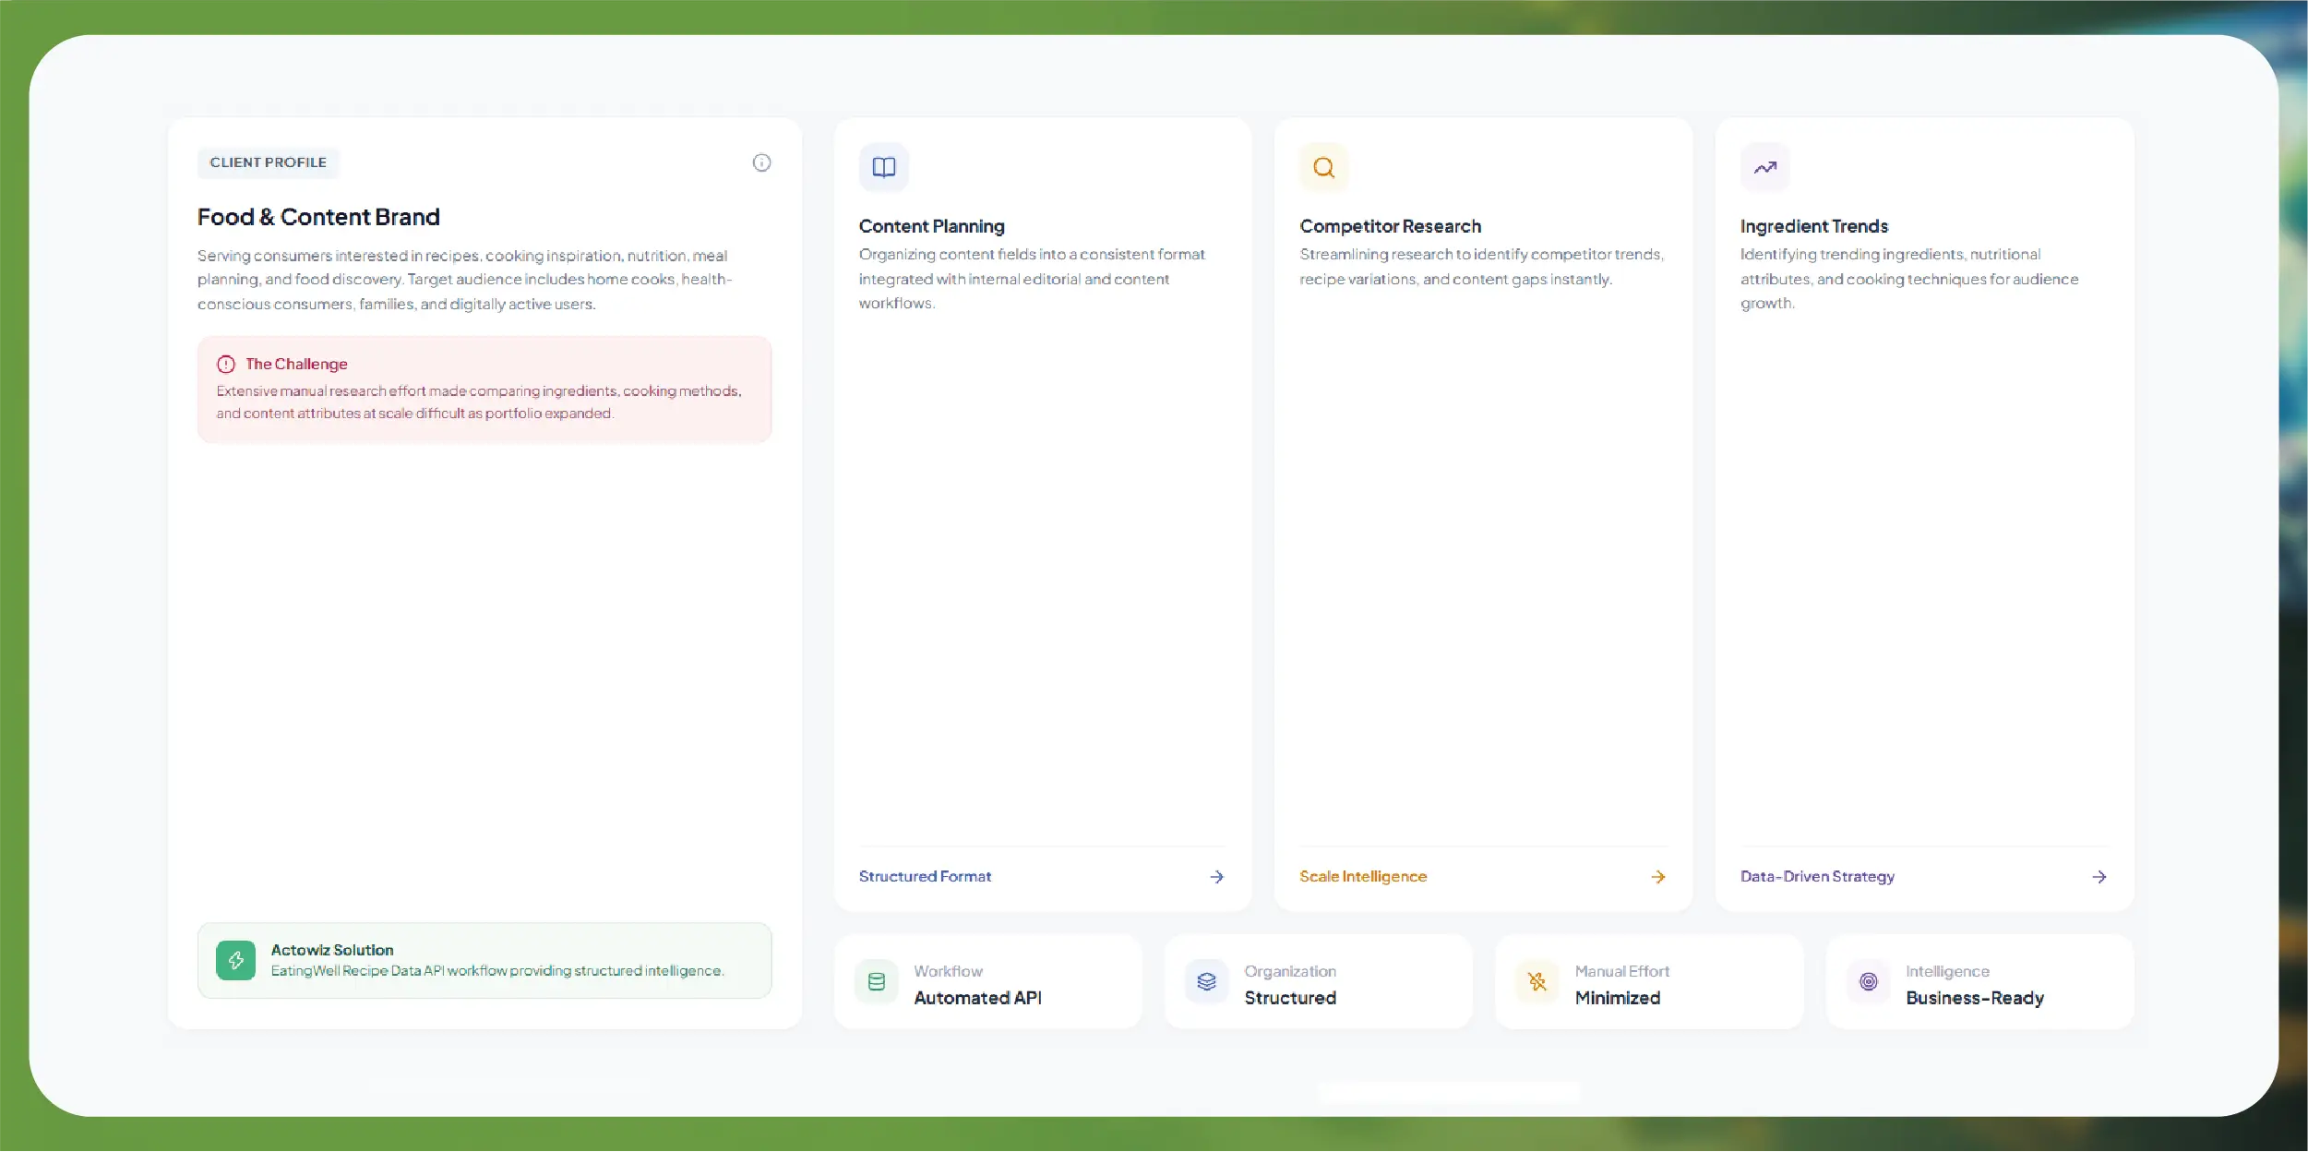Click the arrow next to Structured Format
The height and width of the screenshot is (1152, 2308).
pyautogui.click(x=1217, y=877)
